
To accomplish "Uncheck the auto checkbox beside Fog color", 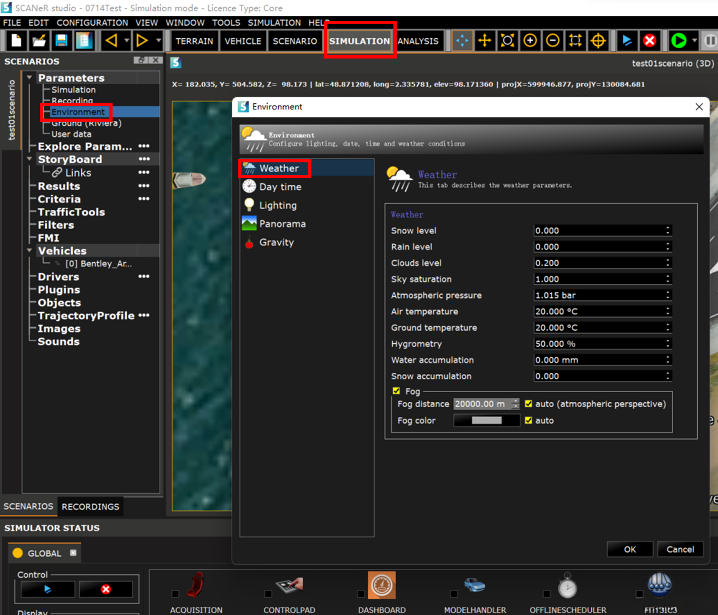I will point(528,420).
